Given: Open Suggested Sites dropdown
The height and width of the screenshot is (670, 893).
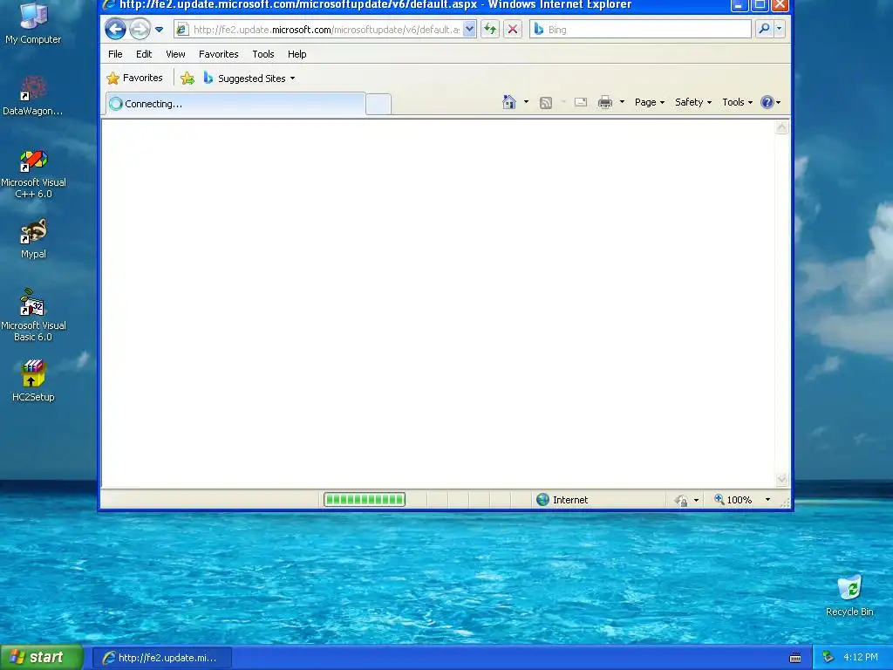Looking at the screenshot, I should (x=249, y=79).
